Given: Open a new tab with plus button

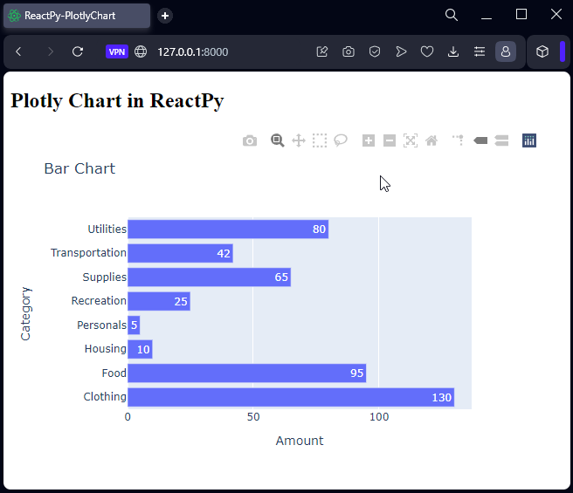Looking at the screenshot, I should (165, 16).
